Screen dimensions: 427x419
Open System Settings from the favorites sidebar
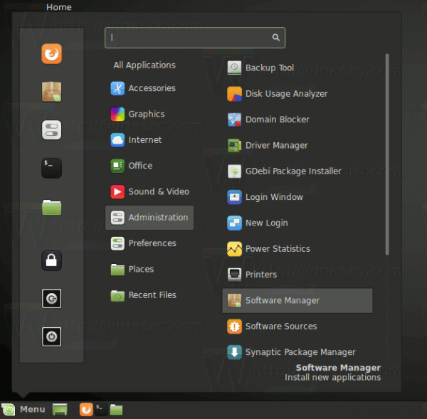51,130
